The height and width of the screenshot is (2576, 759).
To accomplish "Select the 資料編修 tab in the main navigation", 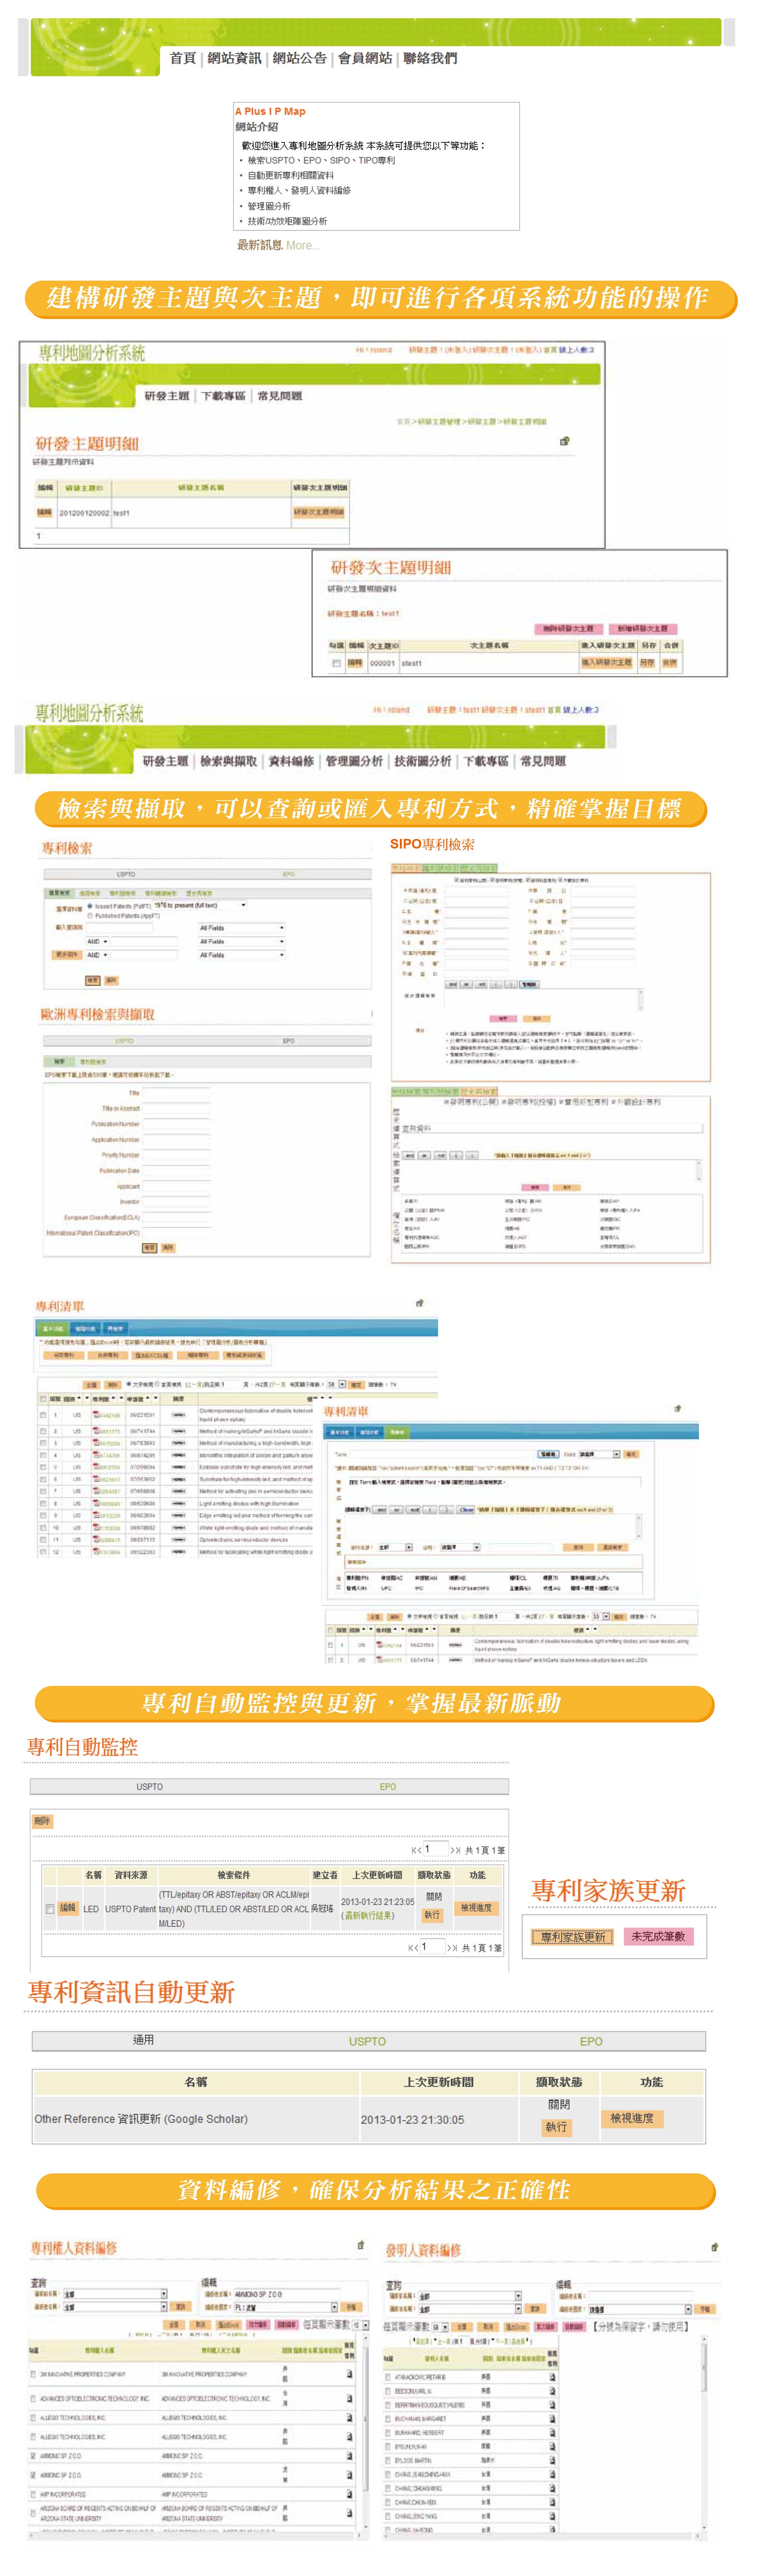I will point(291,761).
